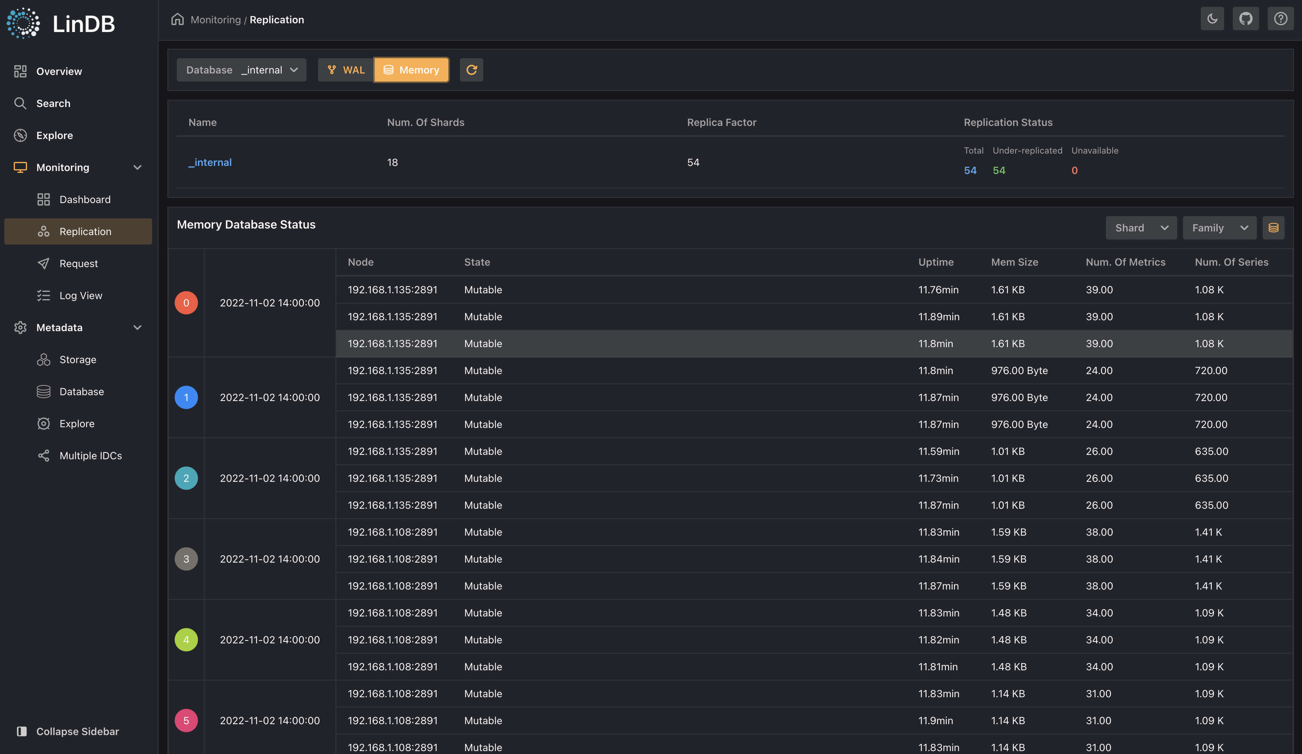Open the LinDB GitHub repository
1302x754 pixels.
tap(1246, 19)
